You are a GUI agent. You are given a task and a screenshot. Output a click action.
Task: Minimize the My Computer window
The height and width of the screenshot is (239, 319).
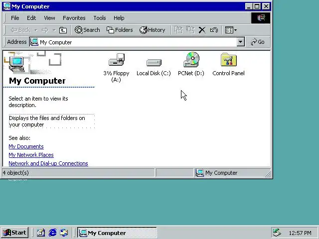coord(249,6)
